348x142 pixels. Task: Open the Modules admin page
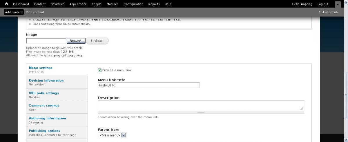[112, 4]
